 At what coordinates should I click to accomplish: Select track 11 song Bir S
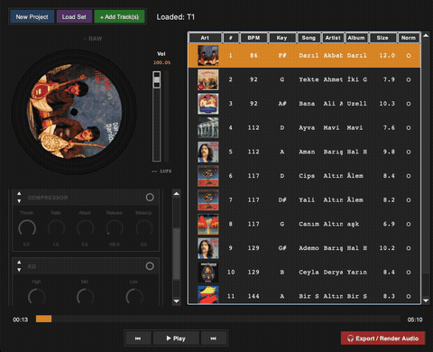309,296
